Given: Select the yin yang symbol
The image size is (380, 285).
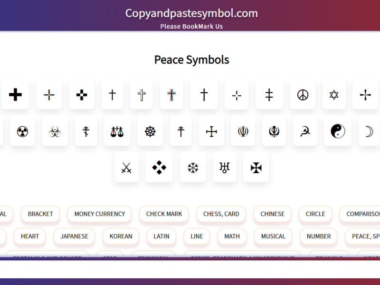Looking at the screenshot, I should pyautogui.click(x=337, y=131).
